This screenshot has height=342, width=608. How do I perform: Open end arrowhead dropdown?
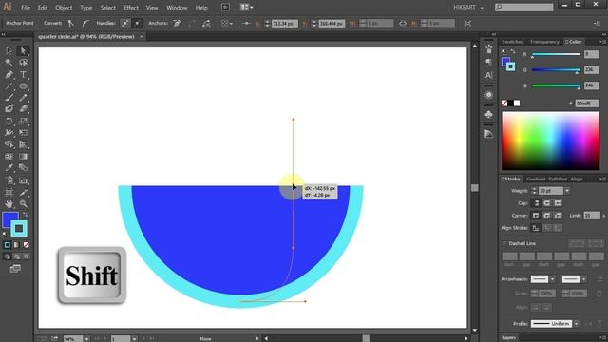coord(583,279)
